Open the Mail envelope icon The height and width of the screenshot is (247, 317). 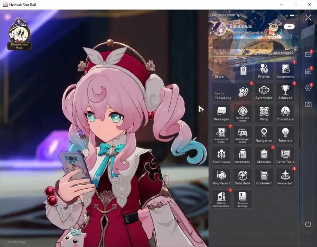[308, 54]
